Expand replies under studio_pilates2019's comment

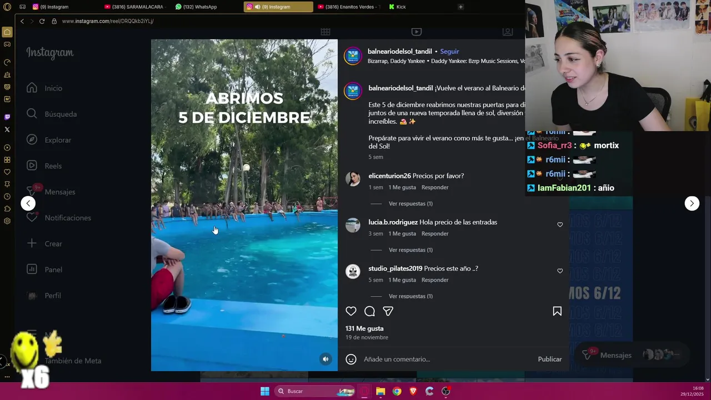(410, 296)
